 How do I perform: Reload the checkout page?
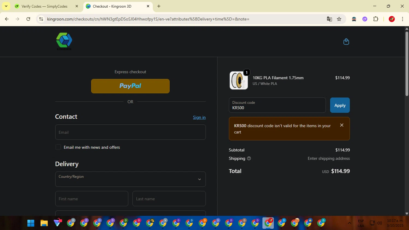tap(28, 19)
